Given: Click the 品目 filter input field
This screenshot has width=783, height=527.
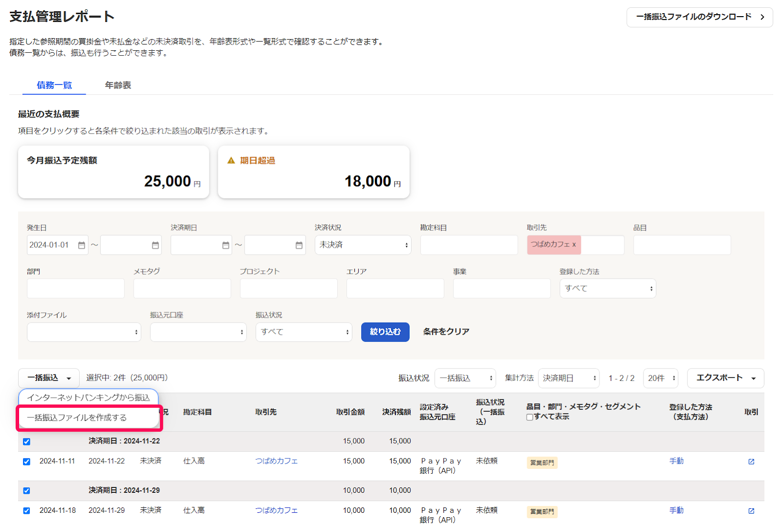Looking at the screenshot, I should 682,245.
